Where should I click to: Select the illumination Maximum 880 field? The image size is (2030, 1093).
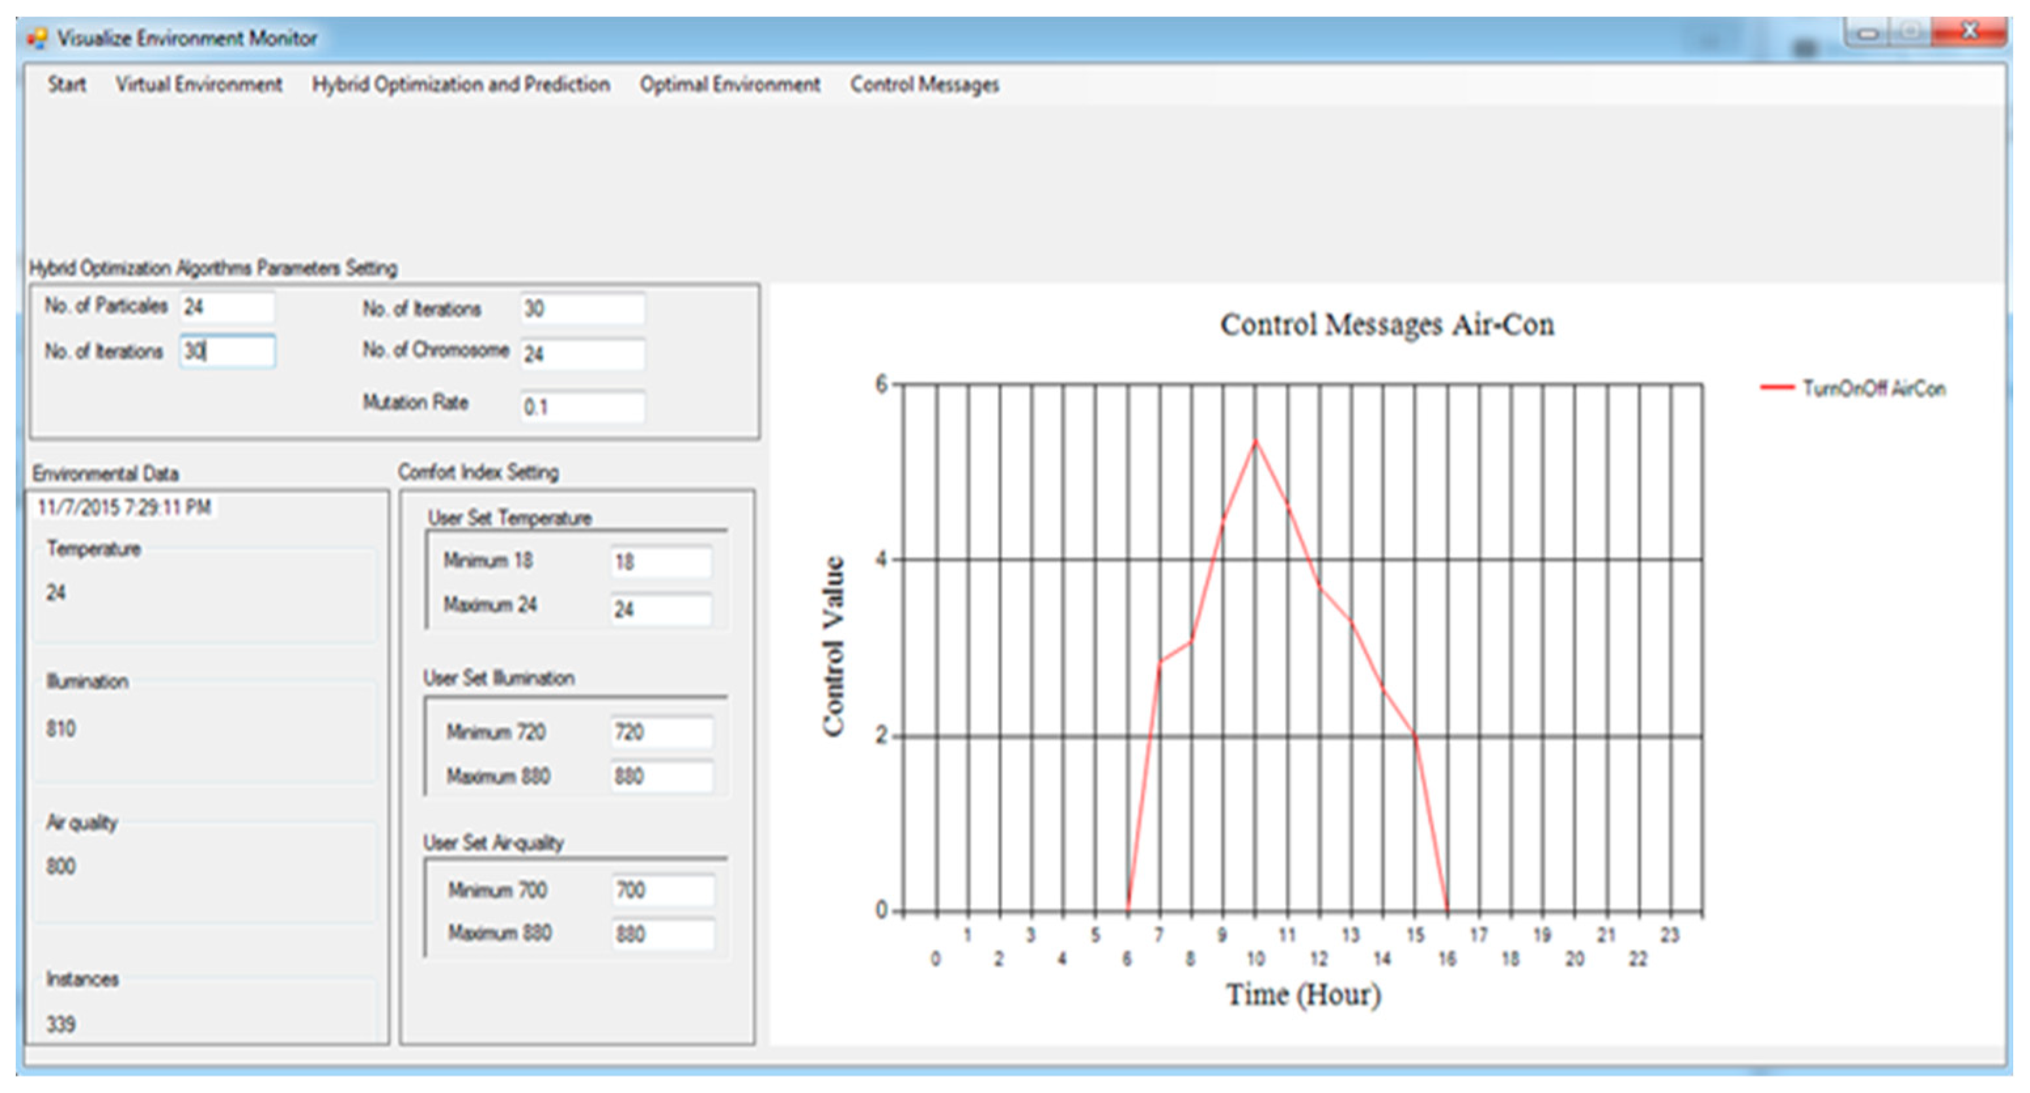coord(662,776)
